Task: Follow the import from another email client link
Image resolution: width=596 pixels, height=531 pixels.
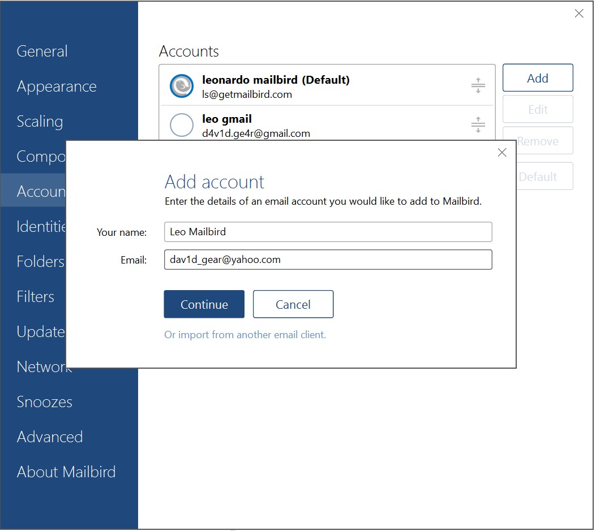Action: 245,335
